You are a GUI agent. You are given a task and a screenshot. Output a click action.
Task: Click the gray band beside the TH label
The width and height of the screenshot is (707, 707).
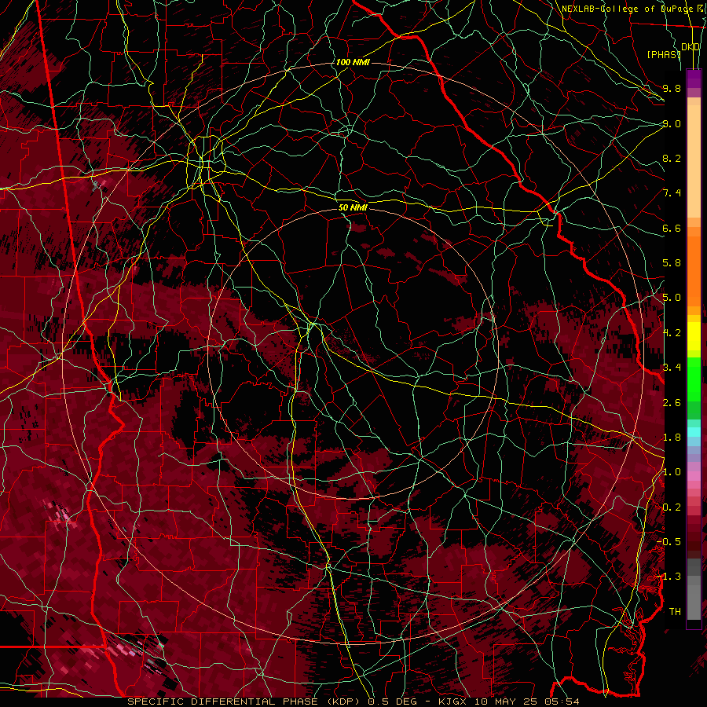[694, 604]
